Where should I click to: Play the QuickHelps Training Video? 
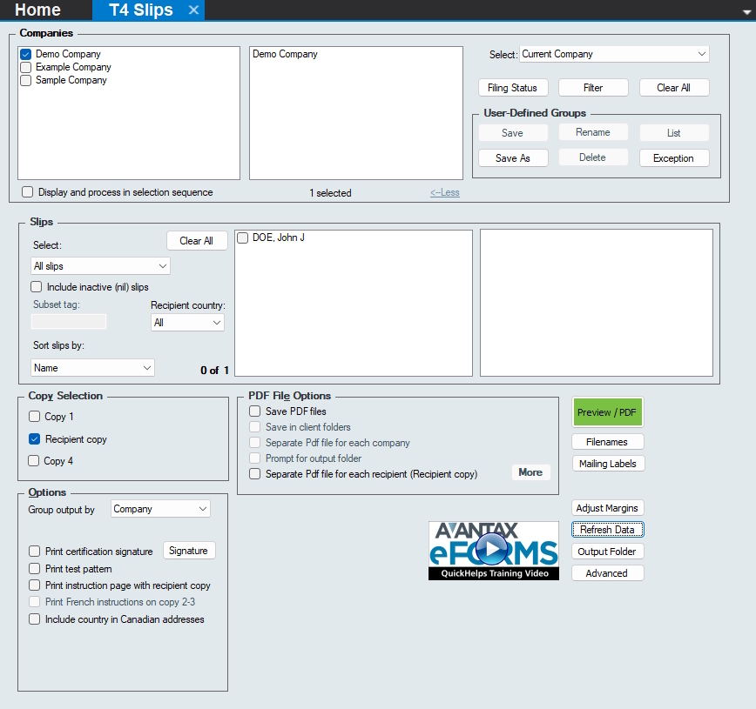(x=493, y=549)
